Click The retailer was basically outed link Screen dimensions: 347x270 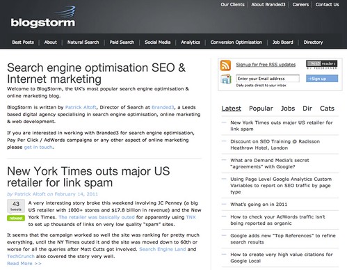(97, 217)
